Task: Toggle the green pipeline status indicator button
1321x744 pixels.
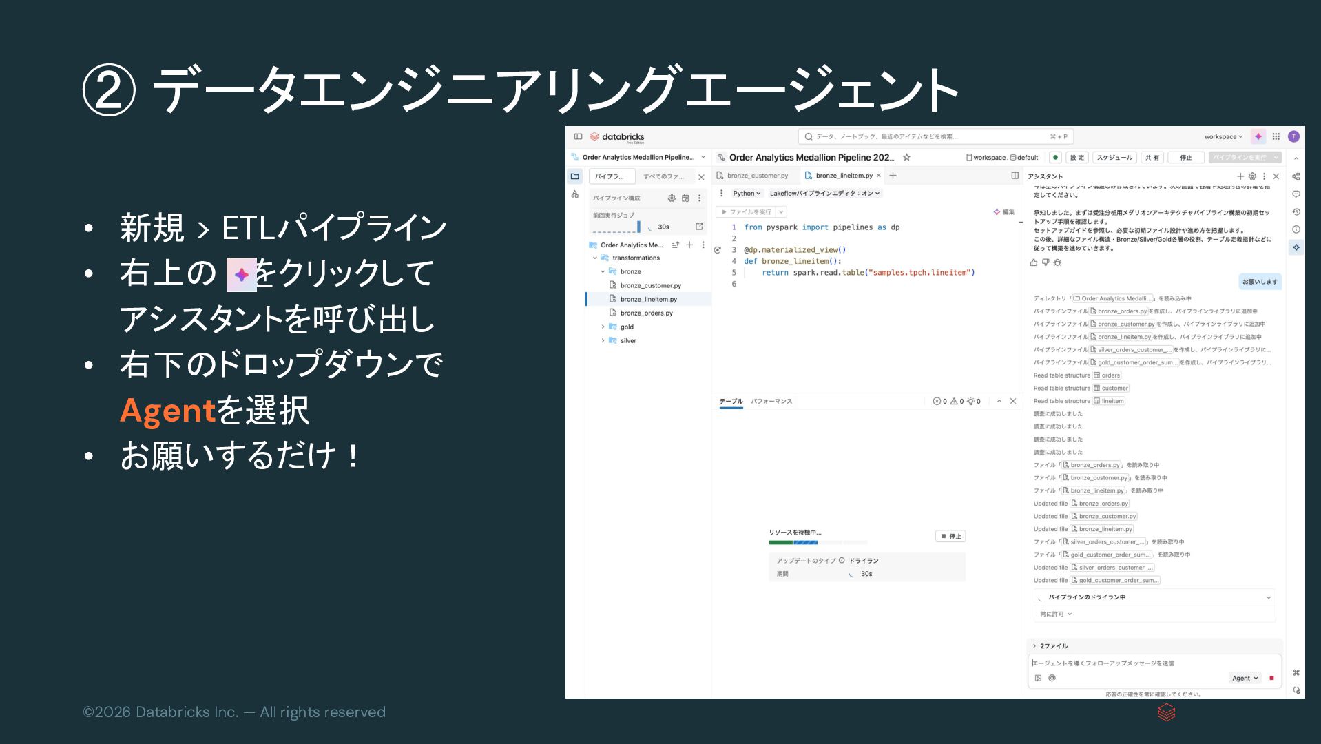Action: coord(1055,157)
